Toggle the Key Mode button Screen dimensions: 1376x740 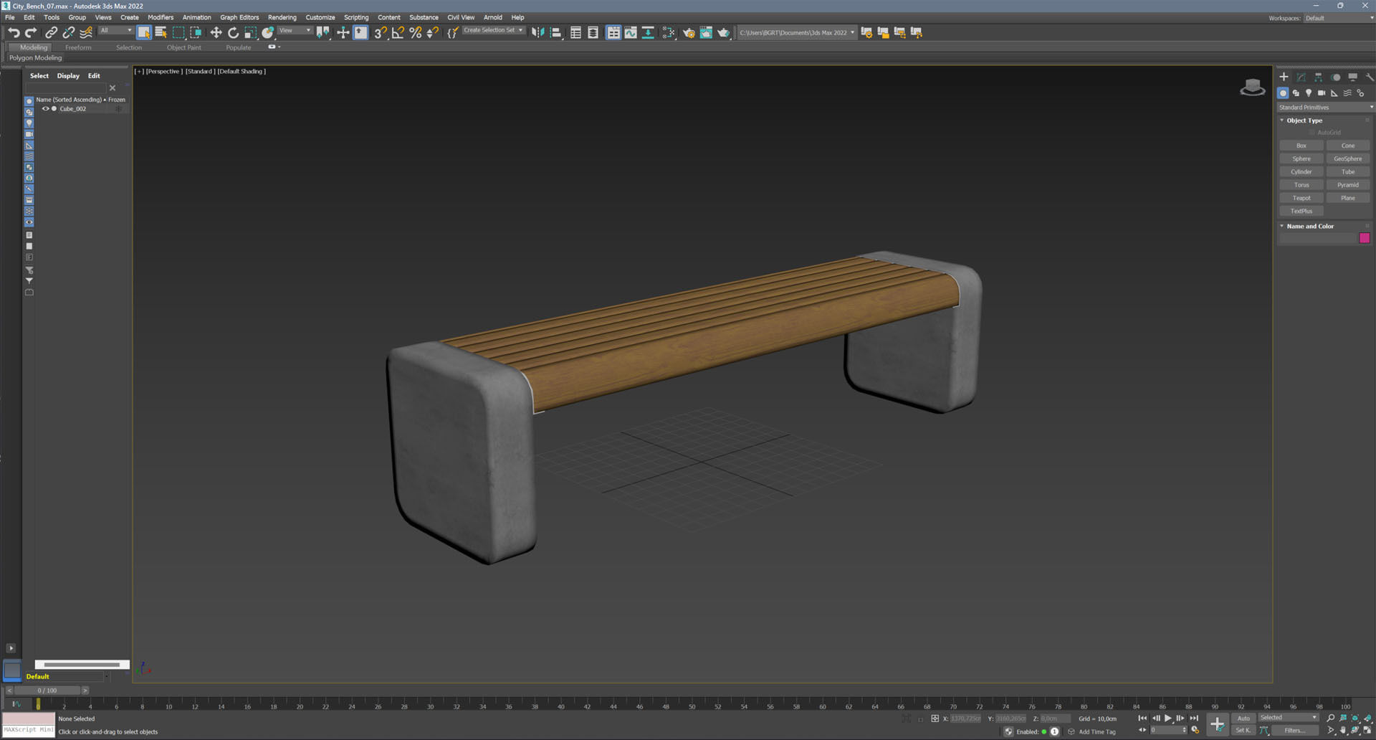coord(1142,731)
